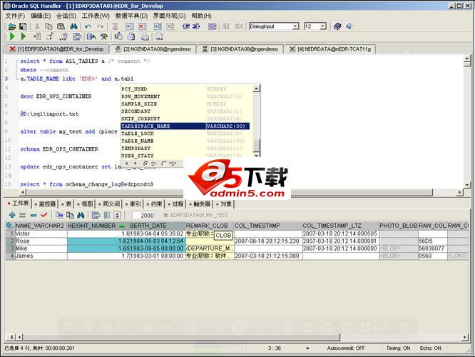Screen dimensions: 475x357
Task: Redo edit with redo arrow
Action: [101, 26]
